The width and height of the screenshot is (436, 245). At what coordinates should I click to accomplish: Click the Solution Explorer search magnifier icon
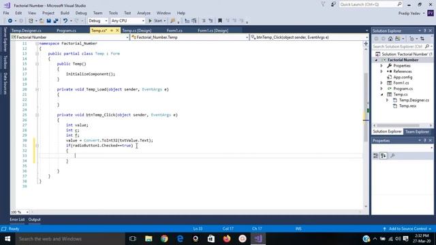click(427, 46)
